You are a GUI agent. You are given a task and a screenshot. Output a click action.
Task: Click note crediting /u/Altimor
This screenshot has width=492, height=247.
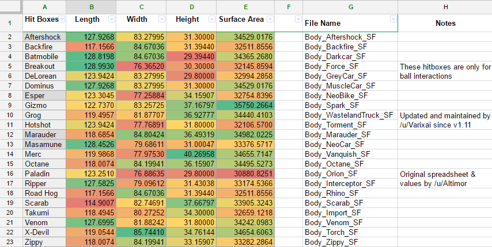pyautogui.click(x=438, y=179)
